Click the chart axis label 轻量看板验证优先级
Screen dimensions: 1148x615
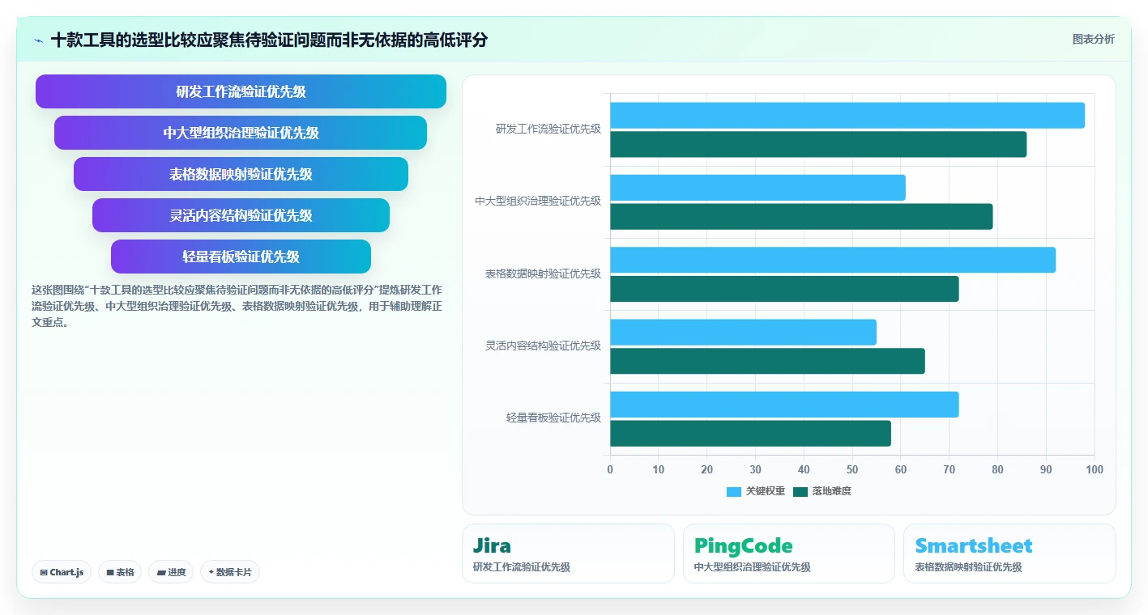coord(553,418)
